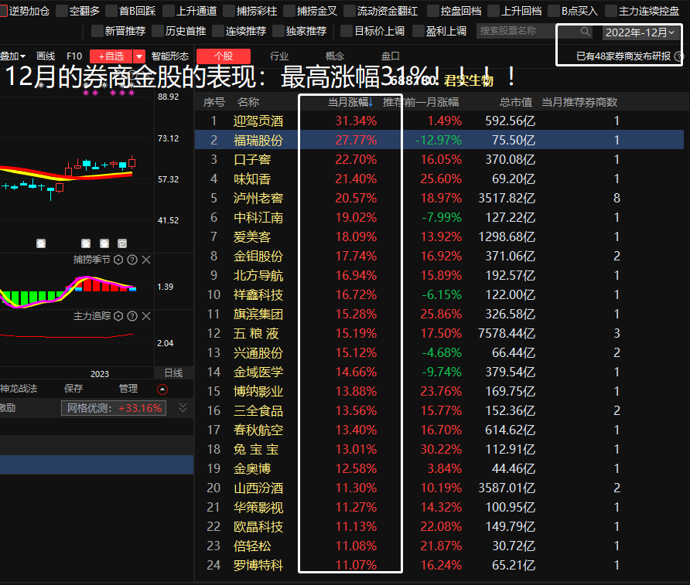Image resolution: width=690 pixels, height=585 pixels.
Task: Open settings for 主力追踪 indicator
Action: coord(118,316)
